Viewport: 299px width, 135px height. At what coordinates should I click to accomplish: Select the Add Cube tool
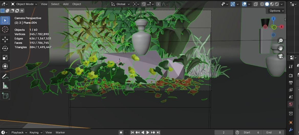(5, 96)
